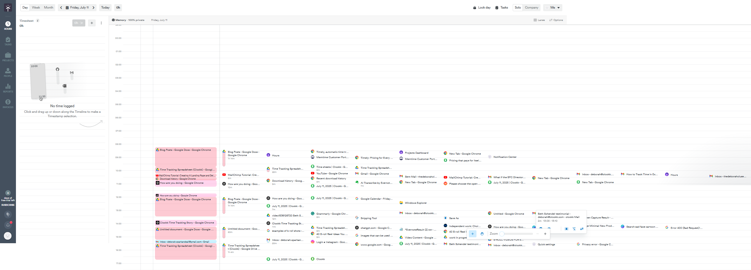The height and width of the screenshot is (270, 751).
Task: Open the notifications bell in sidebar
Action: [8, 225]
